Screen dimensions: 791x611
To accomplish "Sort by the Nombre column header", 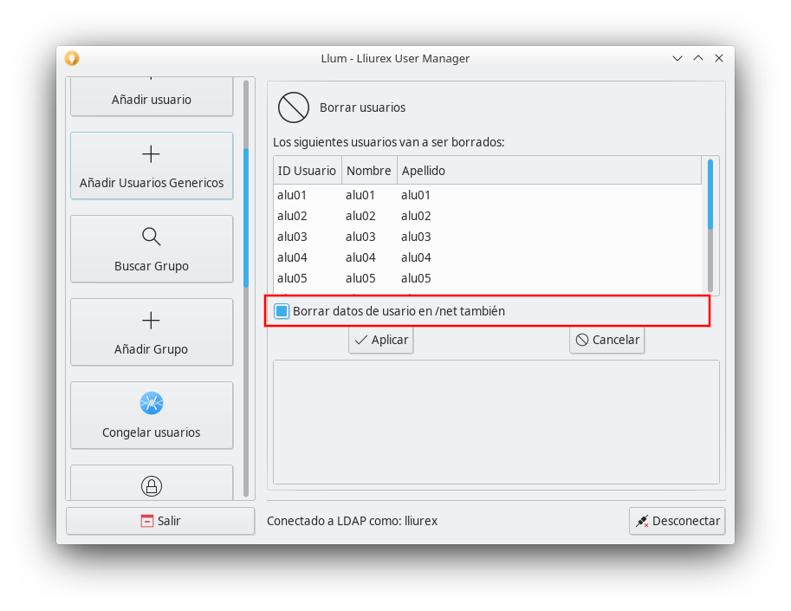I will (368, 171).
